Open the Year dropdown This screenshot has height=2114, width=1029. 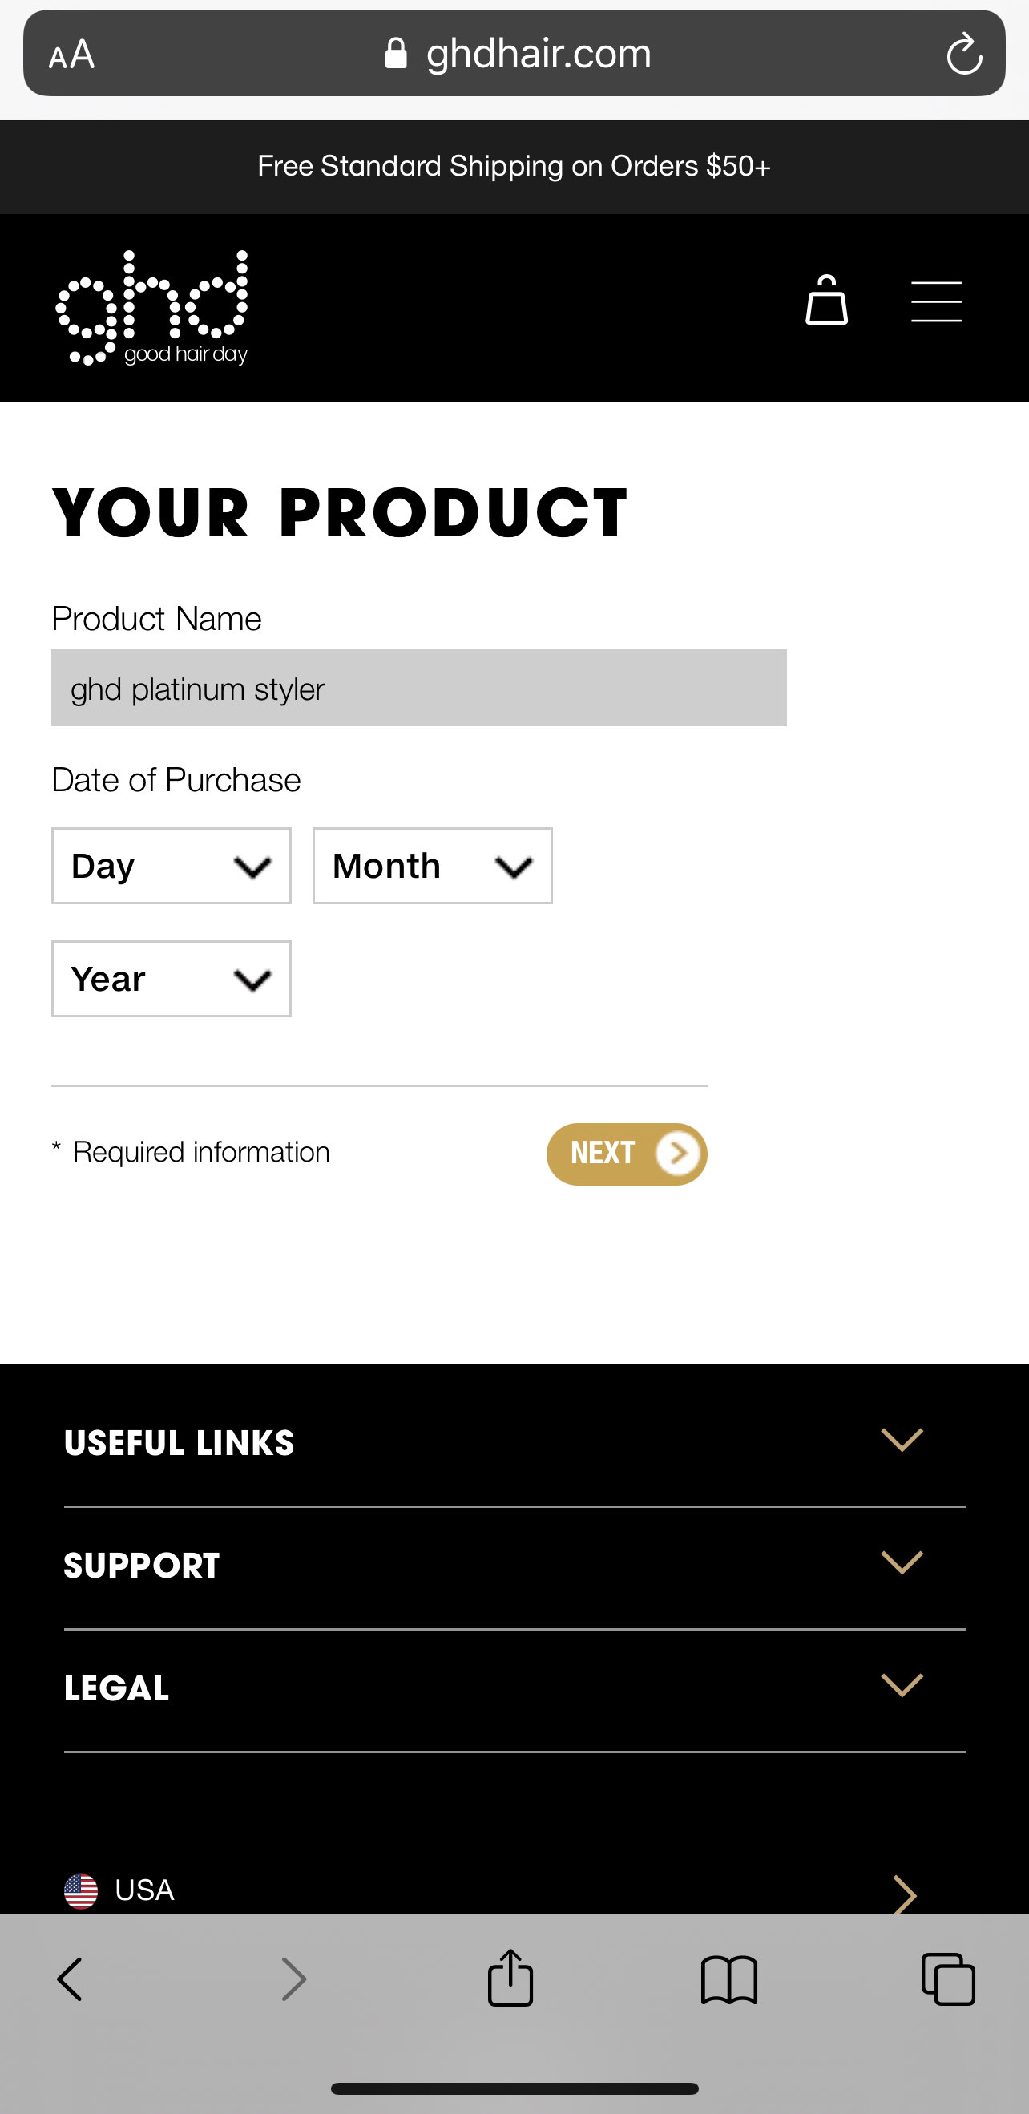point(171,979)
